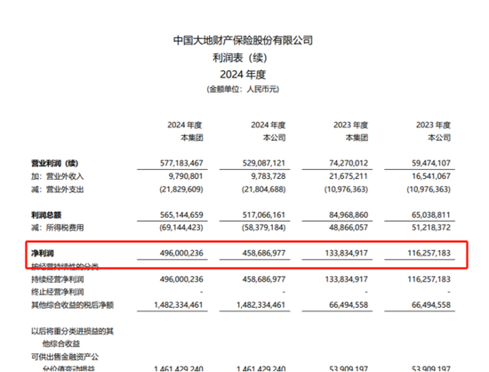Image resolution: width=489 pixels, height=372 pixels.
Task: Select the heading 利润表（续）
Action: pos(239,58)
